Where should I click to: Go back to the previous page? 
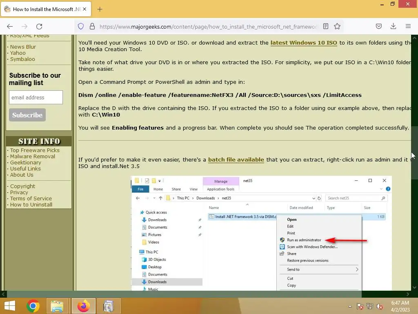(10, 27)
